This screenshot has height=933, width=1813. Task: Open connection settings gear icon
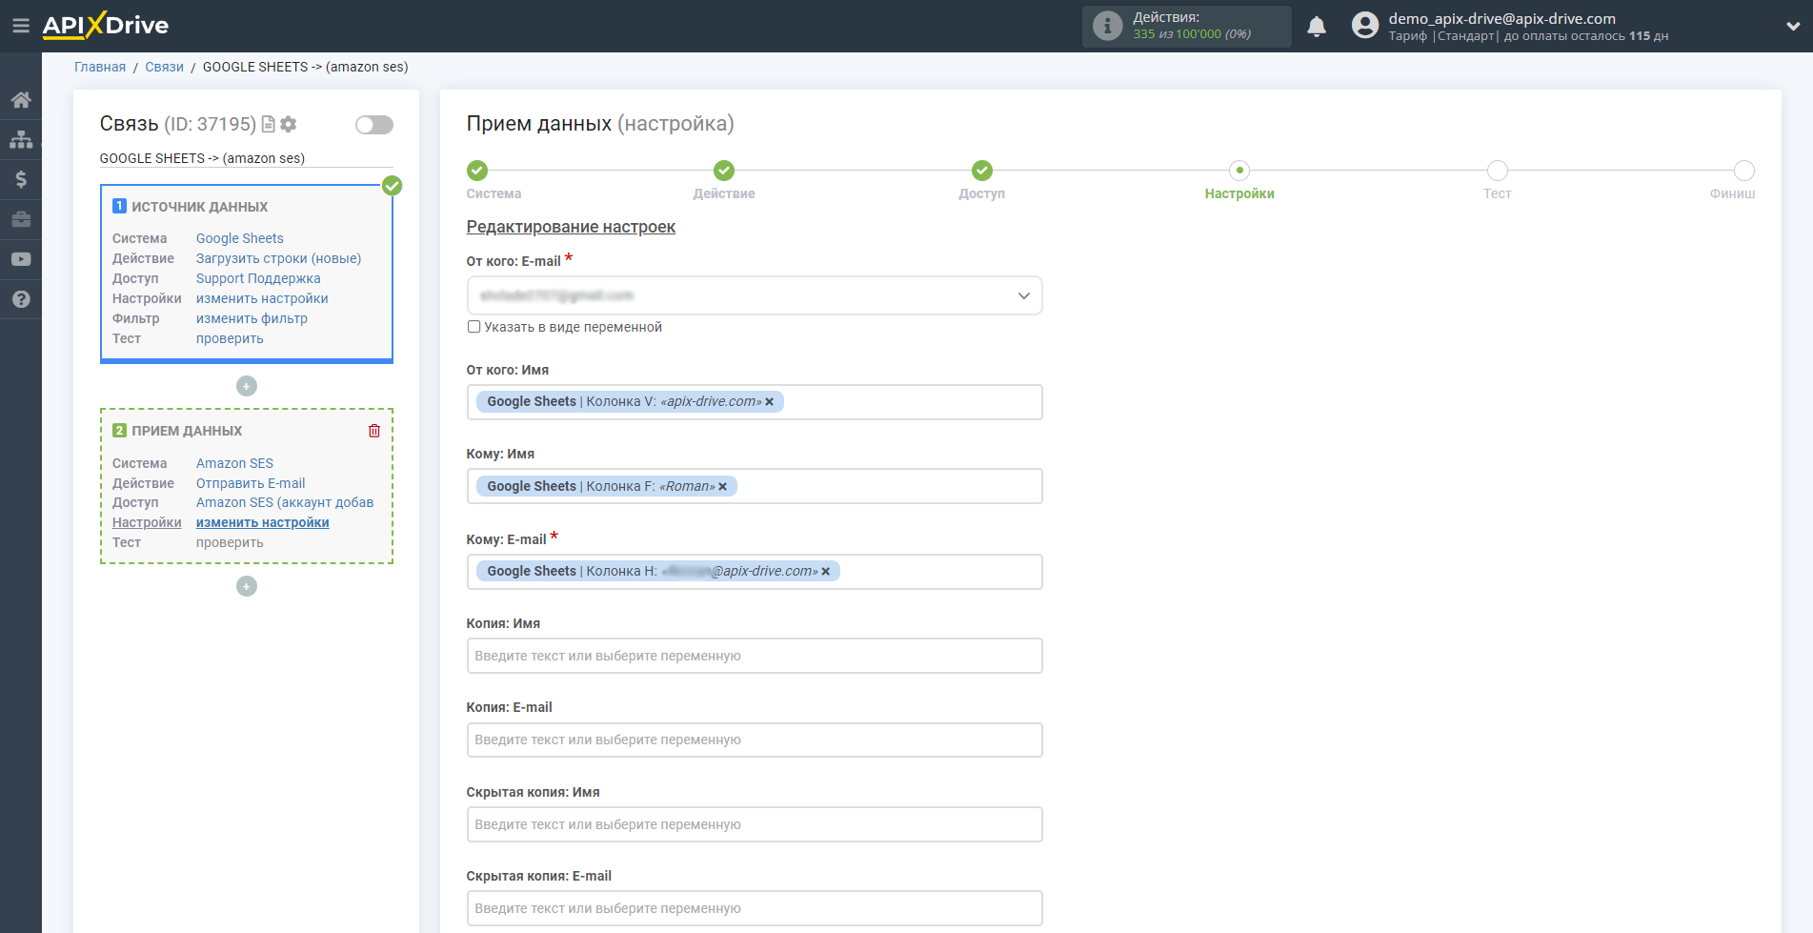289,124
